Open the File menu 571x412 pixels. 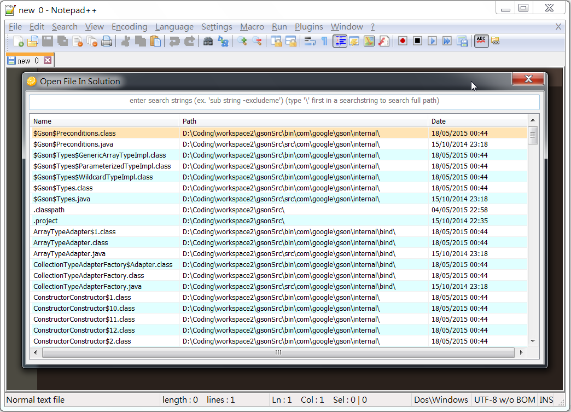point(15,27)
